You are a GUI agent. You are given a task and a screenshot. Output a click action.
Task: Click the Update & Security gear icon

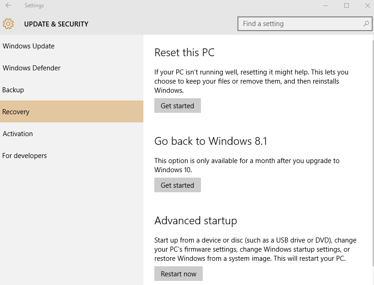tap(8, 24)
